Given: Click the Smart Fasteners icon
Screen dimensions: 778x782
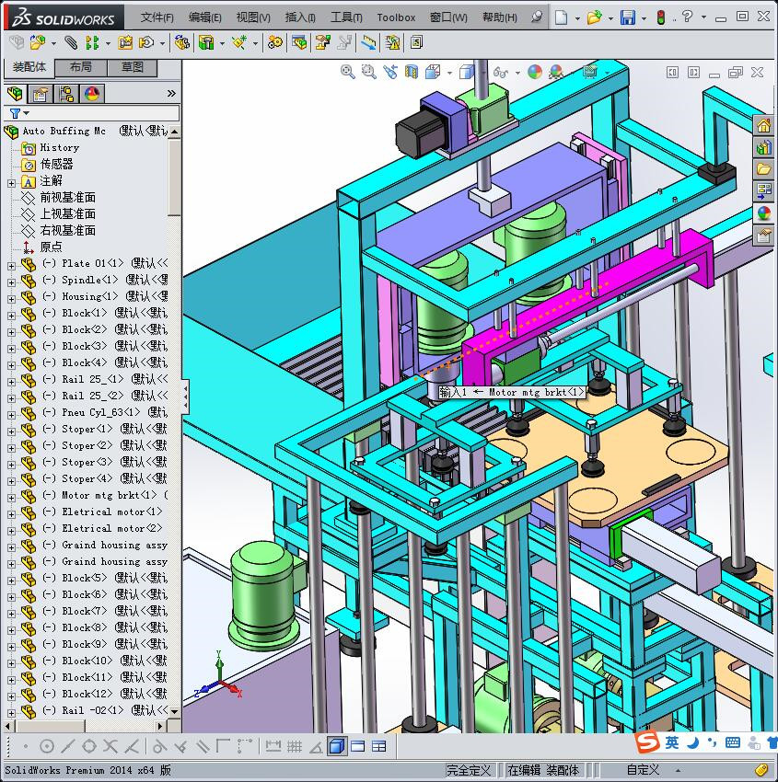Looking at the screenshot, I should 125,43.
